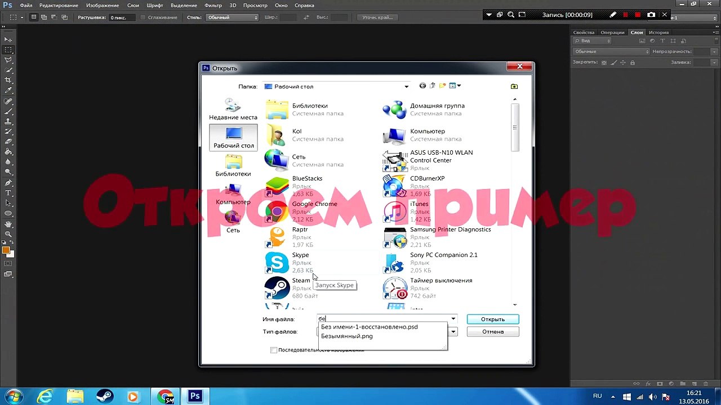This screenshot has width=721, height=405.
Task: Open Steam from the Windows taskbar
Action: (x=105, y=397)
